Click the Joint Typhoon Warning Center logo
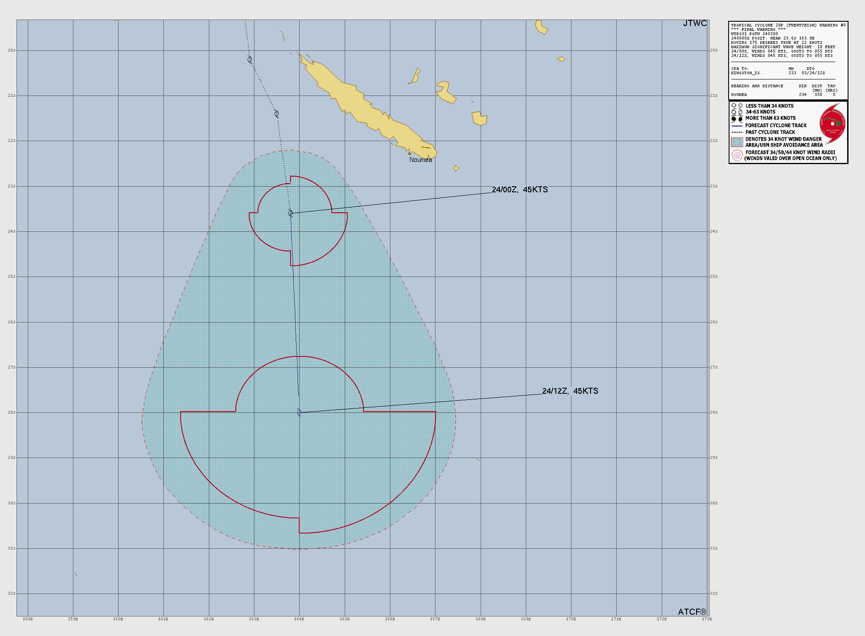This screenshot has width=865, height=636. click(833, 124)
